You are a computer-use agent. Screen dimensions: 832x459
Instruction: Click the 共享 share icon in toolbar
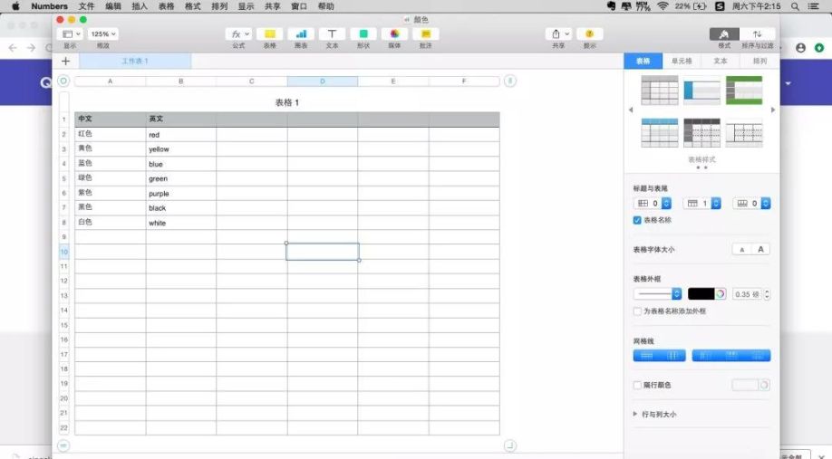[x=558, y=33]
